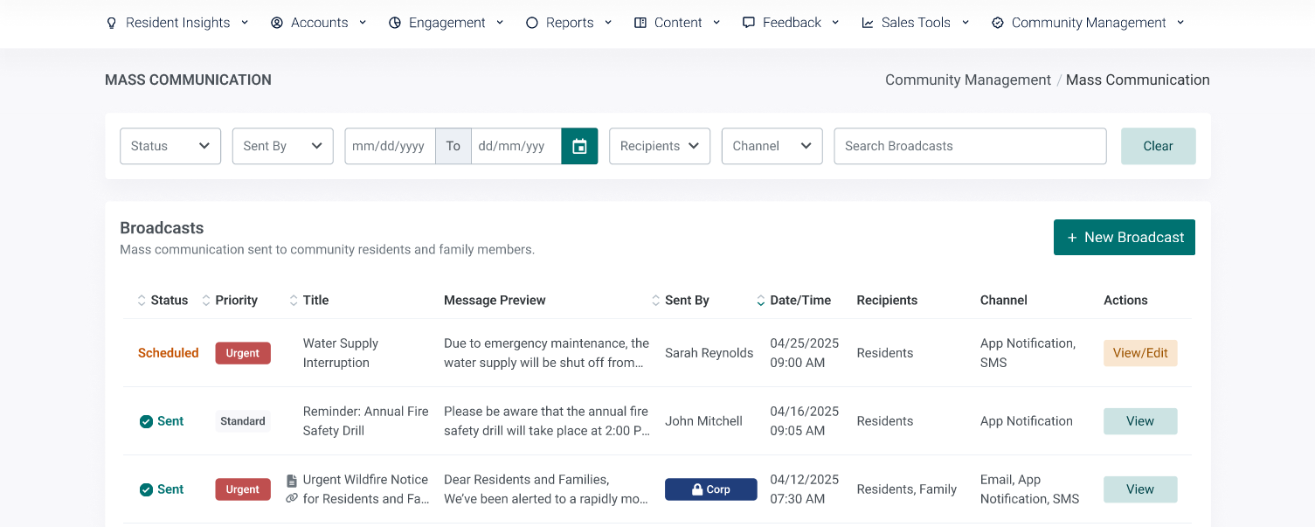Click Email, App Notification, SMS channel cell
This screenshot has height=527, width=1315.
(1029, 489)
